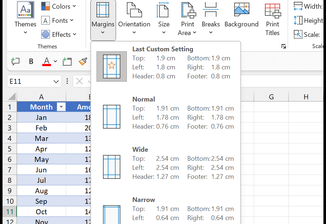
Task: Apply red font color
Action: coord(47,61)
